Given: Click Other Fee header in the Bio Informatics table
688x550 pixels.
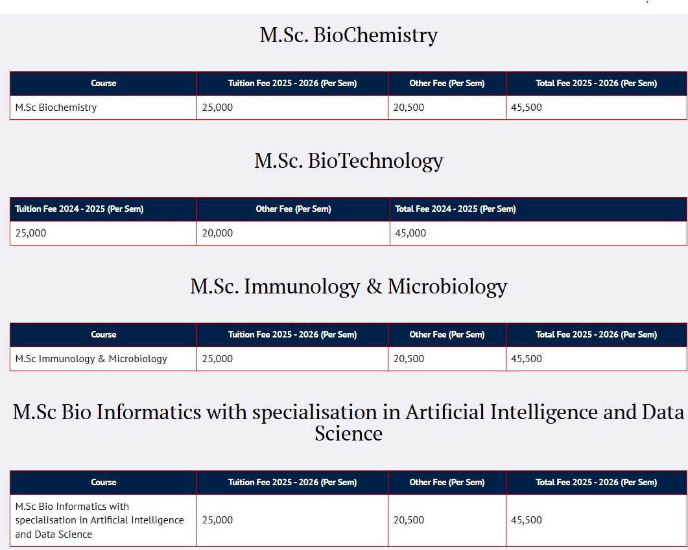Looking at the screenshot, I should click(x=447, y=483).
